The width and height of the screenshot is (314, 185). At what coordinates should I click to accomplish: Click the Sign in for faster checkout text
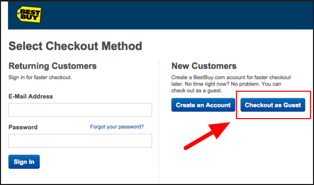pos(40,78)
